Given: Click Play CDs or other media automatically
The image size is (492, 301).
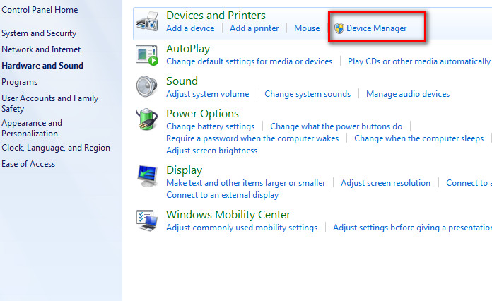Looking at the screenshot, I should 419,61.
